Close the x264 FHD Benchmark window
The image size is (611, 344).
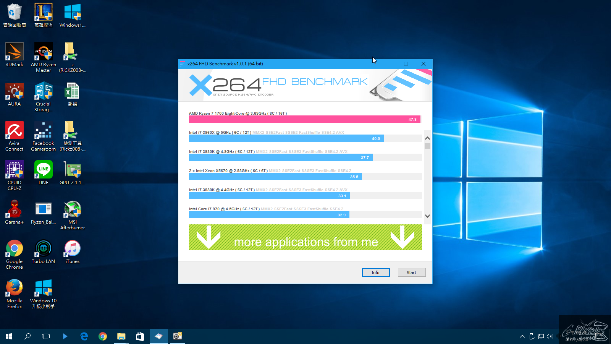click(x=423, y=64)
